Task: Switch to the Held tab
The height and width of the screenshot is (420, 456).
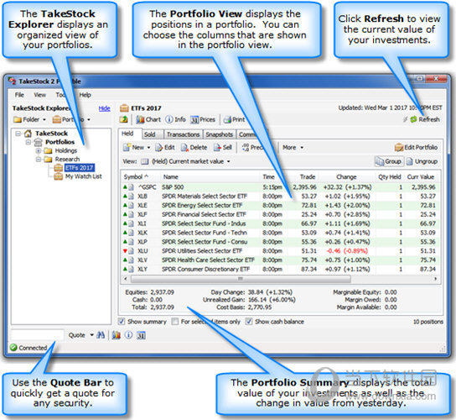Action: point(127,134)
